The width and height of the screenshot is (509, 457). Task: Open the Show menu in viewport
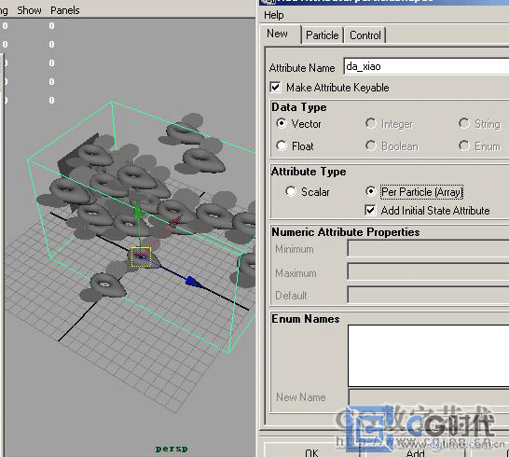click(x=29, y=10)
